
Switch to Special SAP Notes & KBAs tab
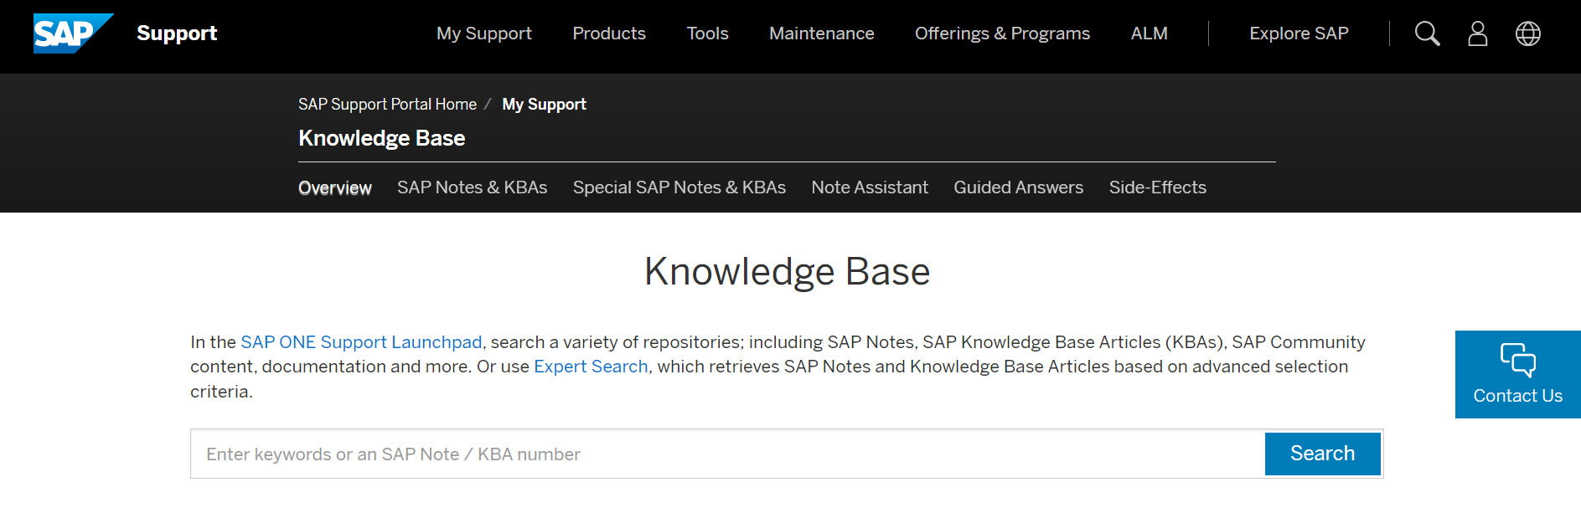click(679, 187)
